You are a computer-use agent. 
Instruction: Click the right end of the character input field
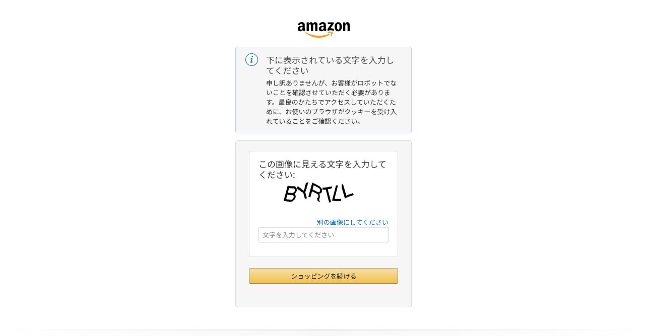[x=383, y=235]
